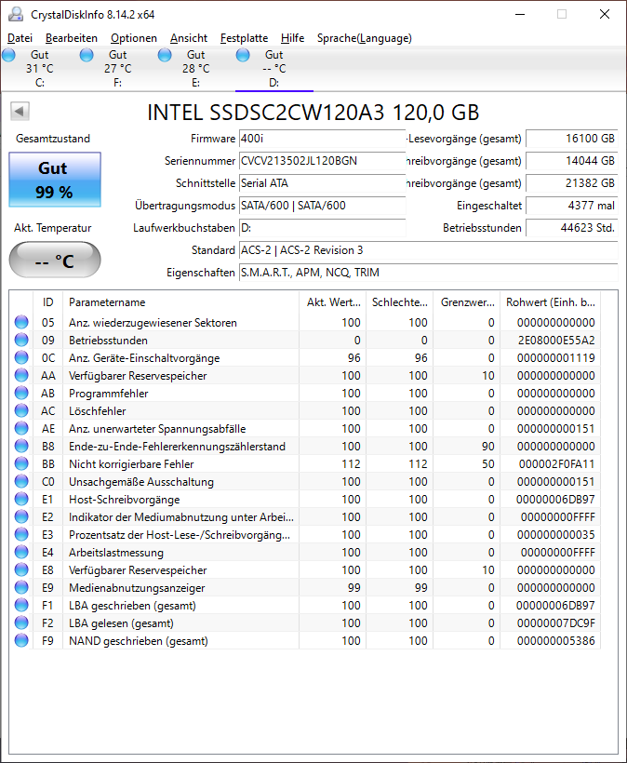Click the 4377 mal power-on count
Image resolution: width=627 pixels, height=763 pixels.
pos(572,206)
